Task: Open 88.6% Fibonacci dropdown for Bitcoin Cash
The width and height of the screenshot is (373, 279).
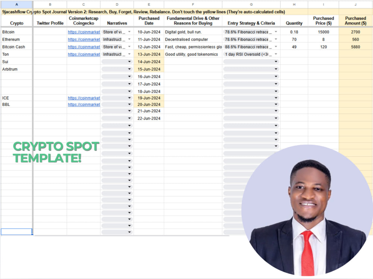Action: [x=276, y=47]
